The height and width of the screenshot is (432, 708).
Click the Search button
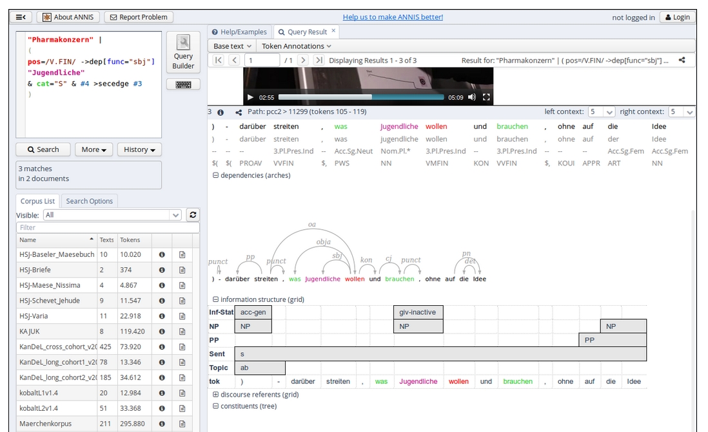click(x=43, y=149)
